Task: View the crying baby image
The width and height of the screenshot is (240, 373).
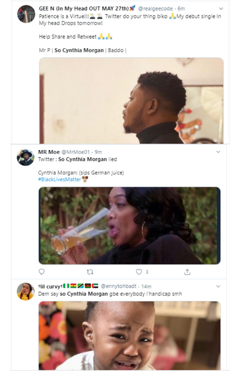Action: (x=130, y=335)
